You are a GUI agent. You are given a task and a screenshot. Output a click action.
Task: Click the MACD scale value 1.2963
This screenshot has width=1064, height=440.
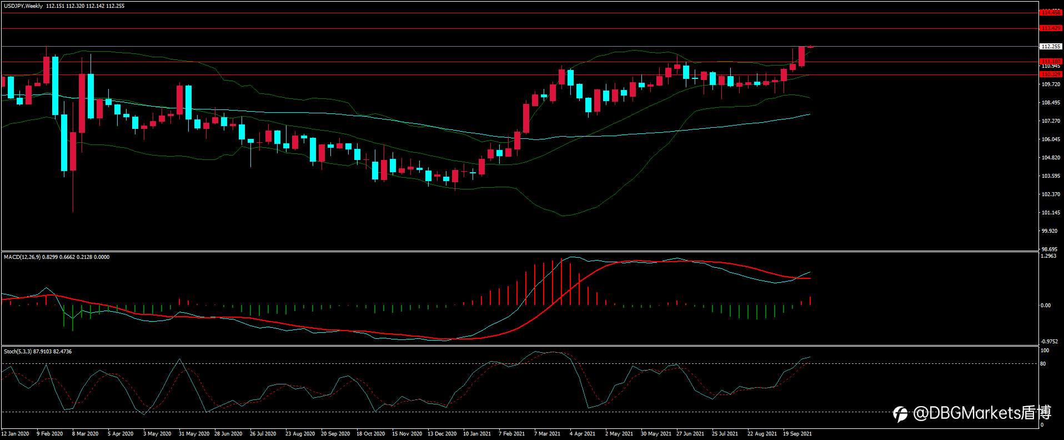tap(1048, 257)
